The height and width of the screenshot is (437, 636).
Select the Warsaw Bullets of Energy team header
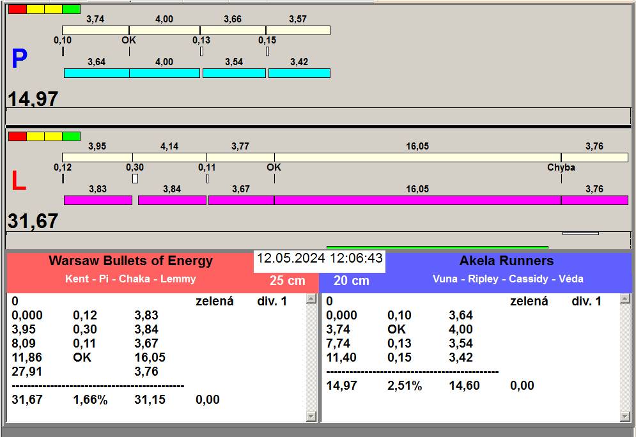click(130, 261)
